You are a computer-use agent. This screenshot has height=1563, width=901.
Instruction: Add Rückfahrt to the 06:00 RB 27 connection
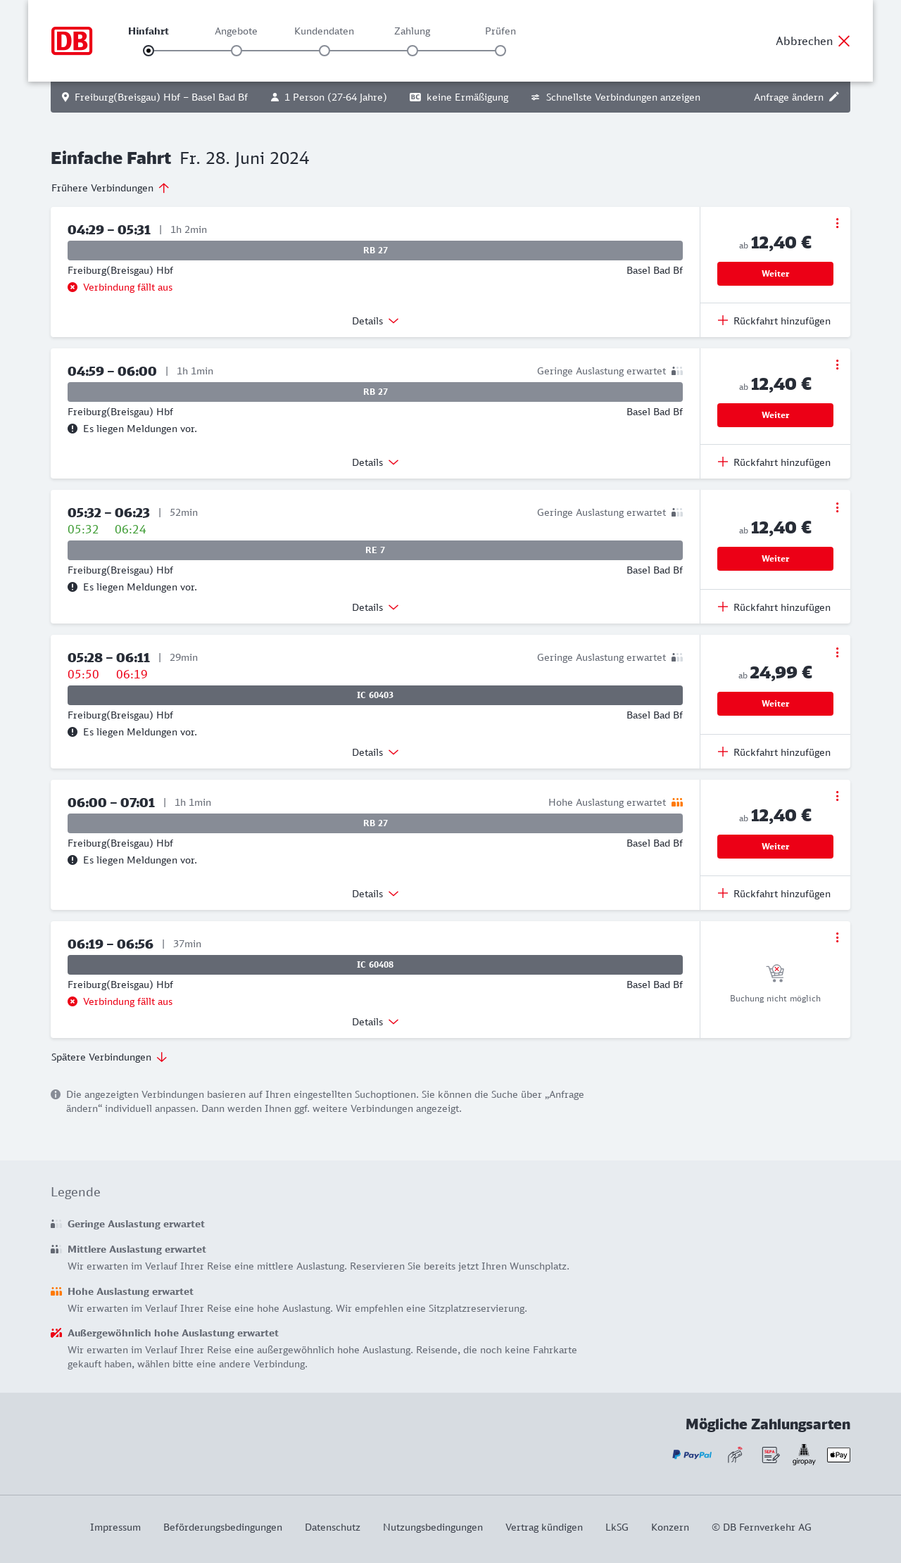coord(774,894)
